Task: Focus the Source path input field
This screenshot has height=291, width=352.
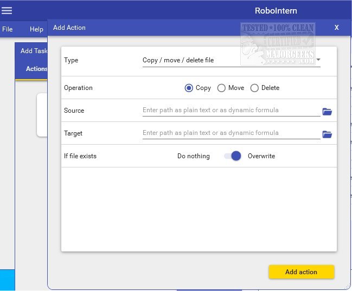Action: point(231,110)
